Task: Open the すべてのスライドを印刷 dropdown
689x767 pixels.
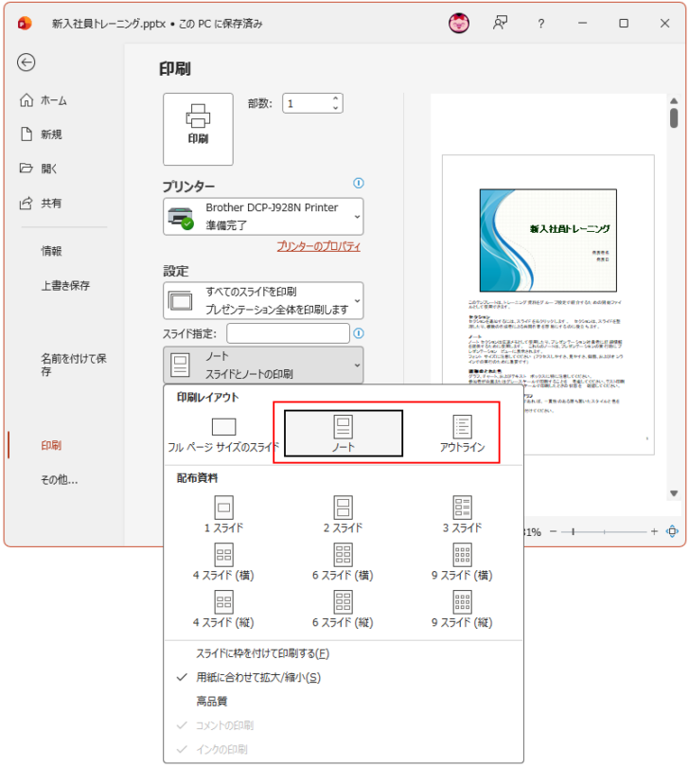Action: click(263, 300)
